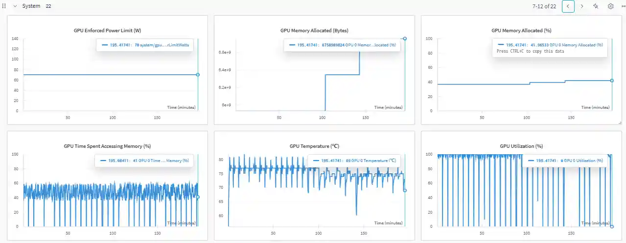Click the GPU Utilization (%) chart title
The image size is (626, 243).
[521, 146]
